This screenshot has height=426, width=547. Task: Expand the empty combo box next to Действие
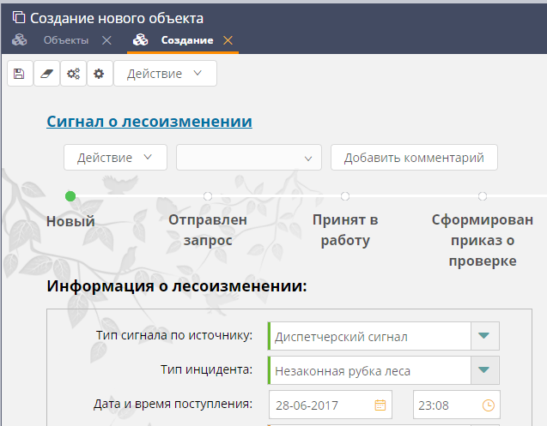click(x=249, y=158)
